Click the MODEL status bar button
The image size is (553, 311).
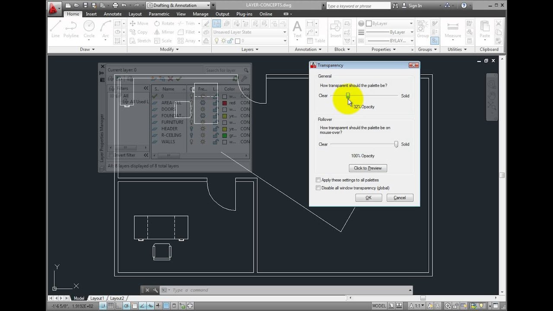click(x=379, y=306)
